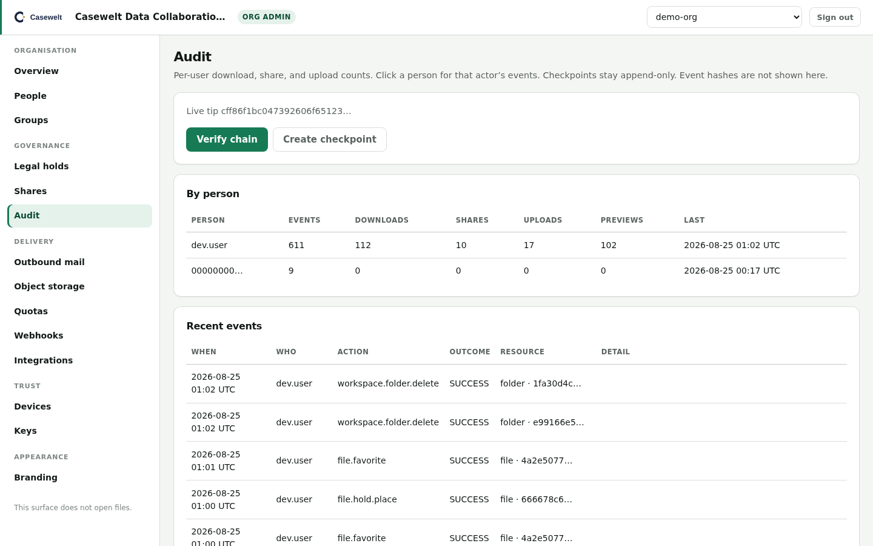Viewport: 873px width, 546px height.
Task: Open Integrations in the sidebar
Action: coord(79,360)
